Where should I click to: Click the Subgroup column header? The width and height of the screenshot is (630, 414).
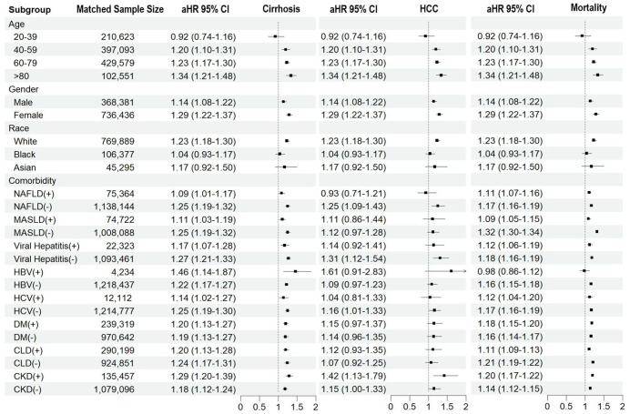tap(30, 10)
